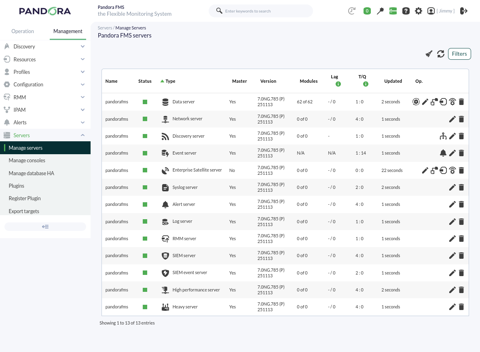Click the green status square for Data server
The height and width of the screenshot is (352, 480).
[145, 102]
